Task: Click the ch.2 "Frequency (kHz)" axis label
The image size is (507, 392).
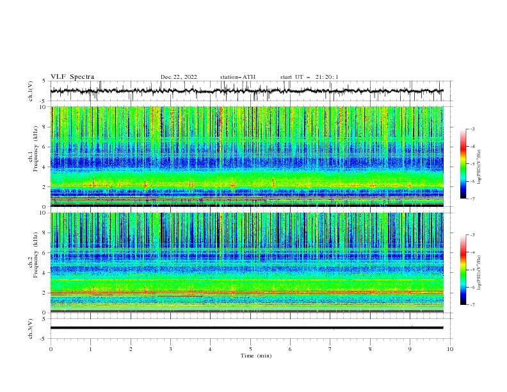Action: pos(36,255)
